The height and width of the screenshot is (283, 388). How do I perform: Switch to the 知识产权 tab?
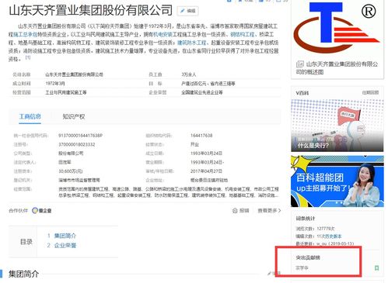click(x=74, y=116)
